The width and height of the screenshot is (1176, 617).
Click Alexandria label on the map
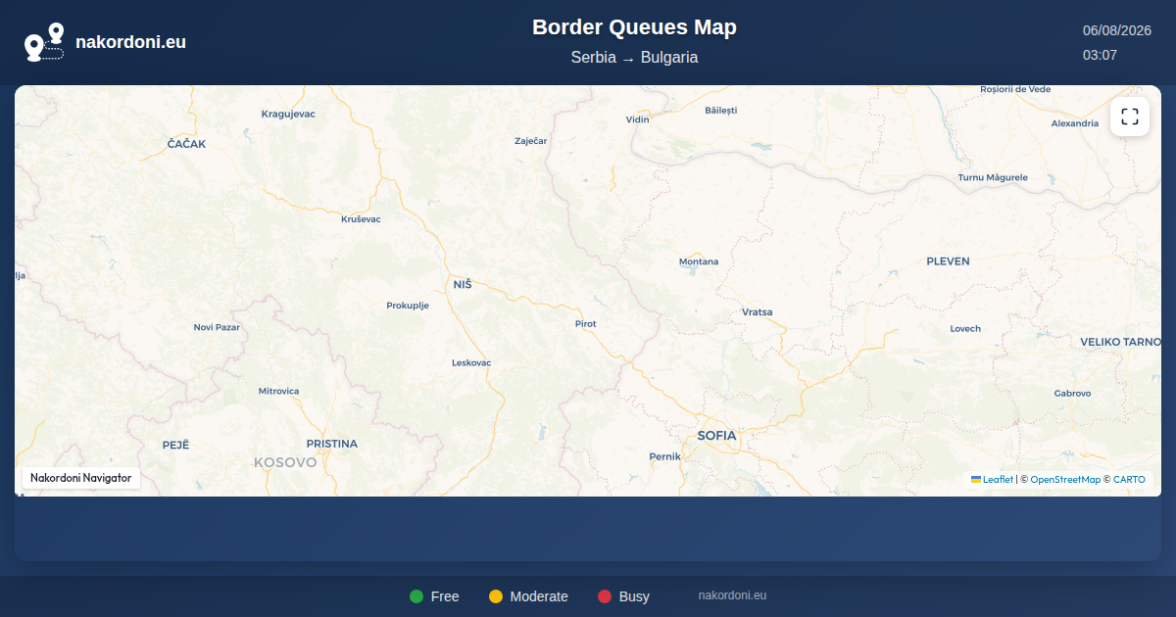click(1075, 123)
